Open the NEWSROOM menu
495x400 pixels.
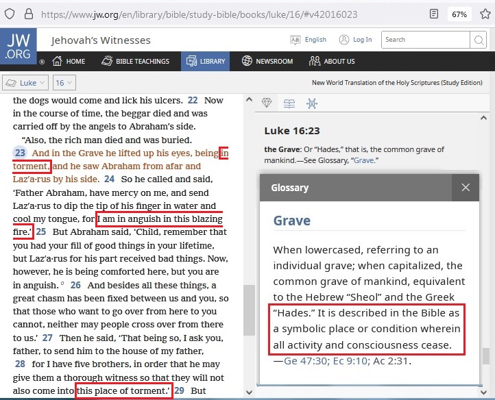click(274, 61)
